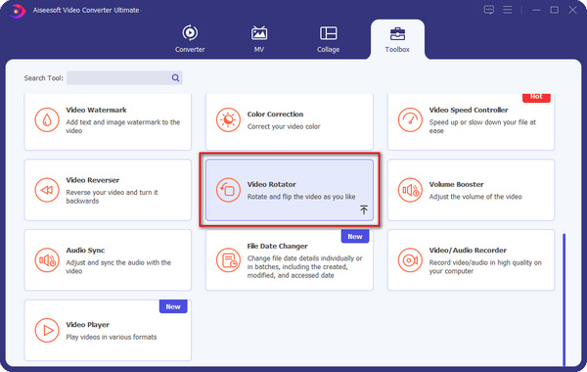
Task: Switch to the MV tab
Action: (259, 38)
